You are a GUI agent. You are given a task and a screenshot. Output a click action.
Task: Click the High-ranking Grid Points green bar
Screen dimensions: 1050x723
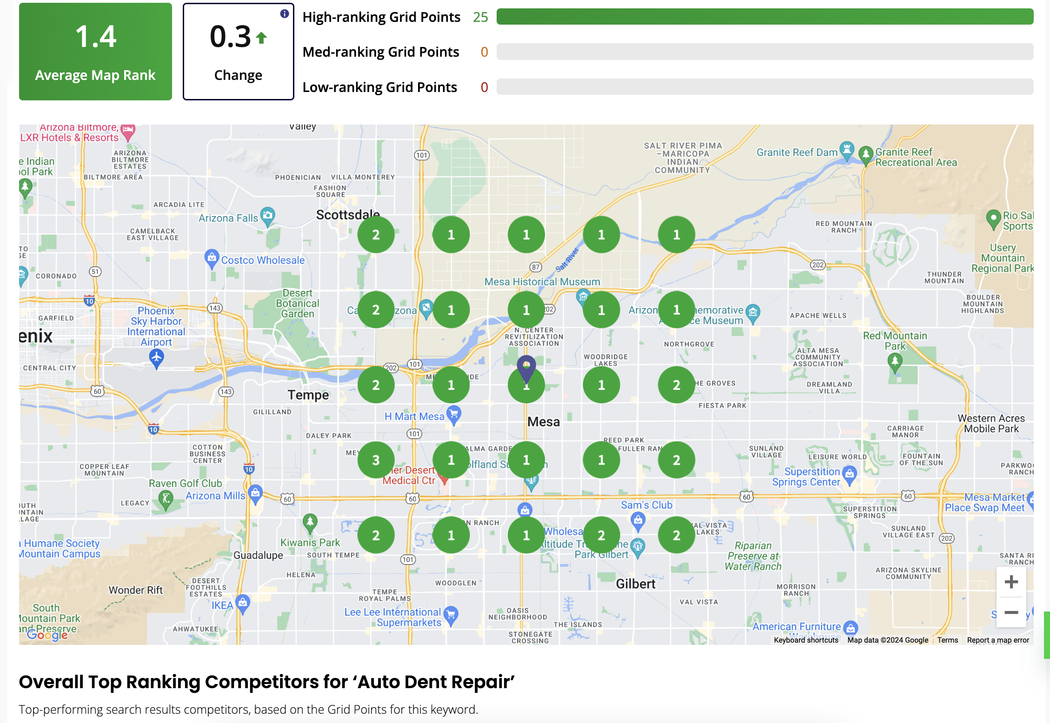point(764,17)
